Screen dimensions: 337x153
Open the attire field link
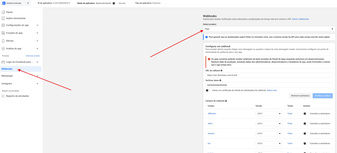tap(210, 124)
